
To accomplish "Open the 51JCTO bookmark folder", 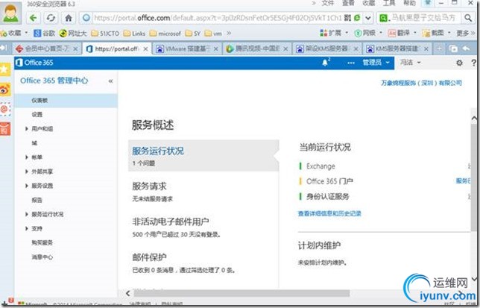I will click(105, 33).
